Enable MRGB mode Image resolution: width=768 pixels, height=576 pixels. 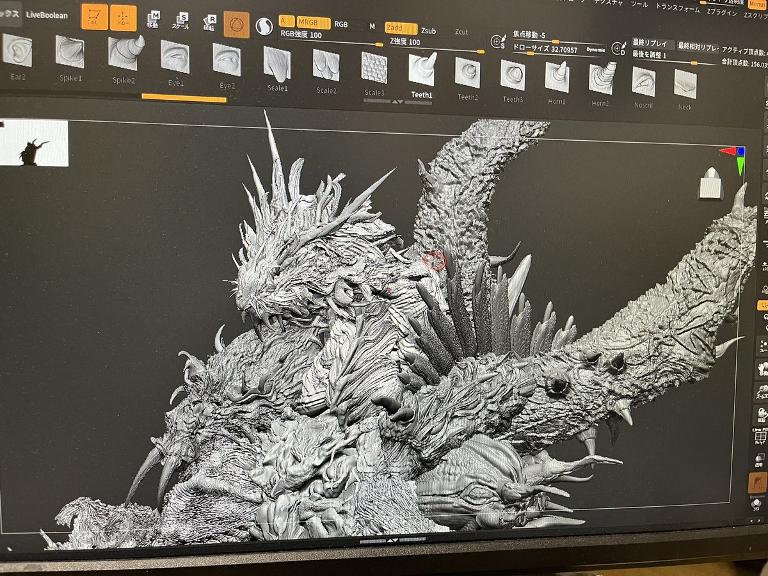[x=314, y=23]
